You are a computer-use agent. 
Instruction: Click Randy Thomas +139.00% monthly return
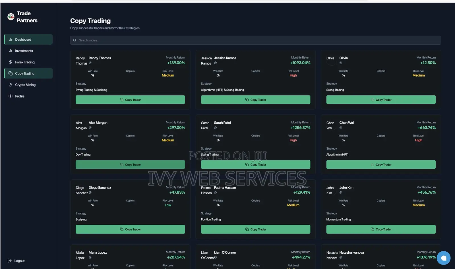click(x=176, y=63)
